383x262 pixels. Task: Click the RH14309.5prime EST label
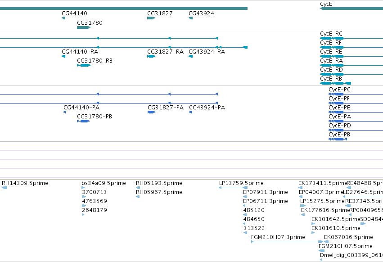(25, 183)
